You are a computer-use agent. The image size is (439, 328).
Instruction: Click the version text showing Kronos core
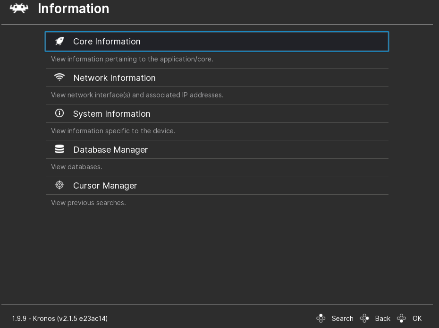point(60,319)
